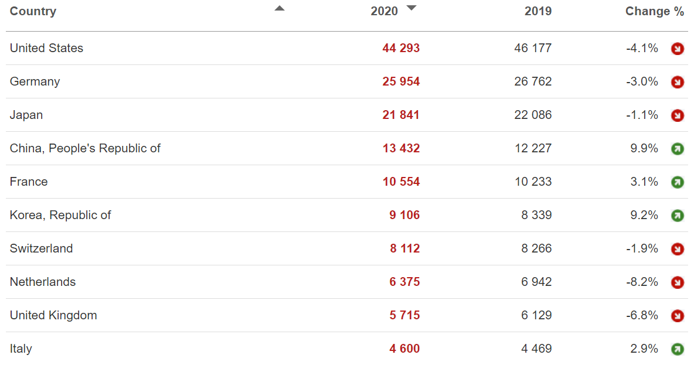The width and height of the screenshot is (694, 365).
Task: Click Korea, Republic of country name
Action: click(60, 215)
